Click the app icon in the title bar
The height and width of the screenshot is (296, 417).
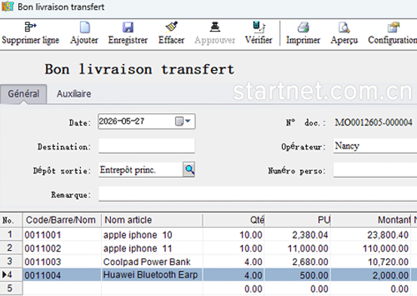point(8,6)
